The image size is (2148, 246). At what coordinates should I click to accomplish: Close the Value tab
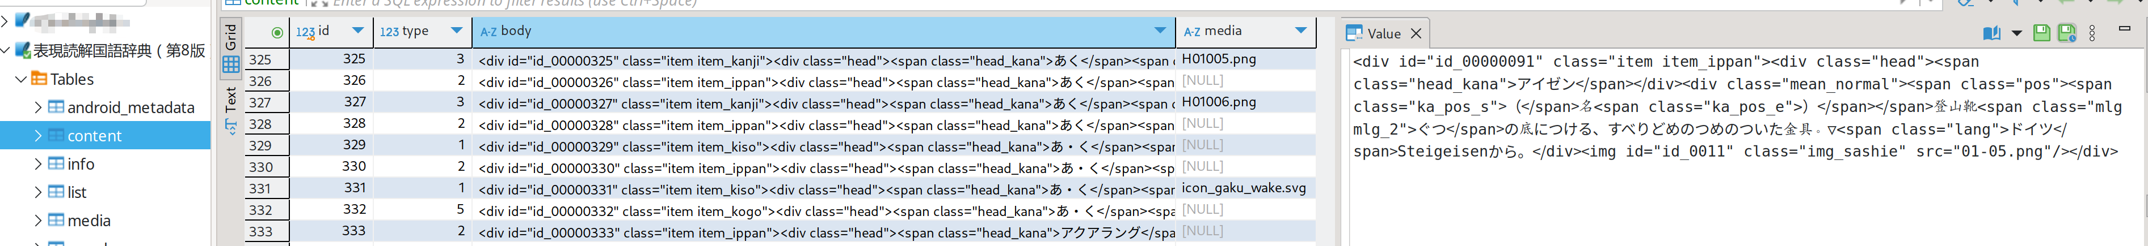[x=1416, y=33]
